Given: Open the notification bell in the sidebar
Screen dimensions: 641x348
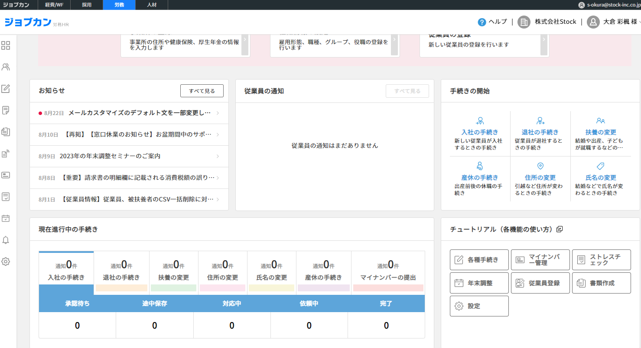Looking at the screenshot, I should (x=6, y=240).
